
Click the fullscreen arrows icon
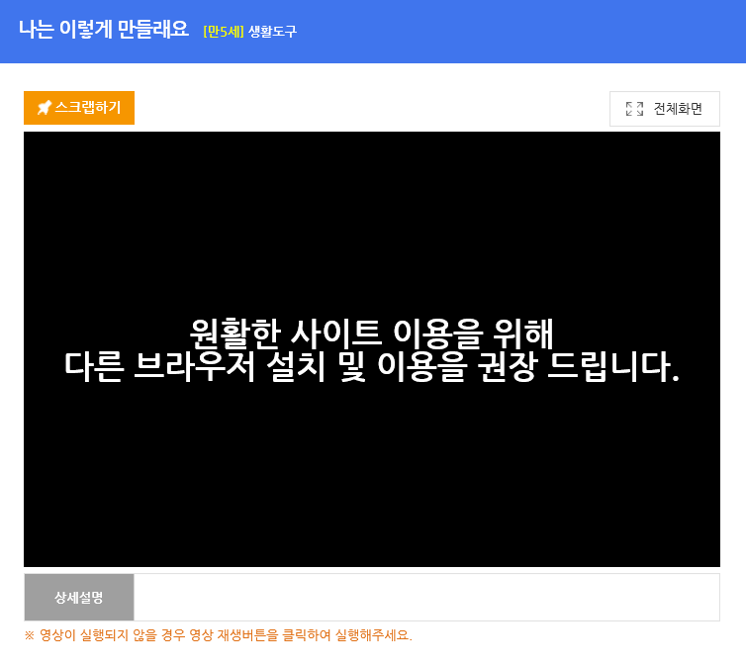click(634, 109)
